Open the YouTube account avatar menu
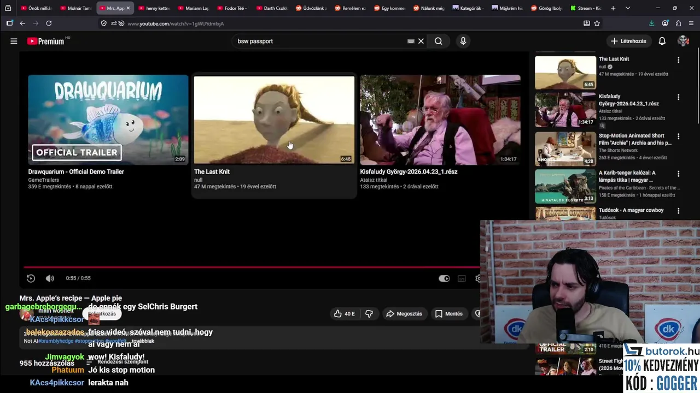The image size is (700, 393). (x=683, y=41)
